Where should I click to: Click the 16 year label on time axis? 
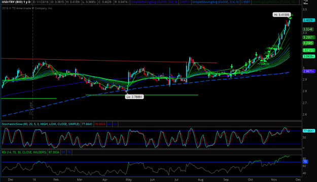coord(34,179)
